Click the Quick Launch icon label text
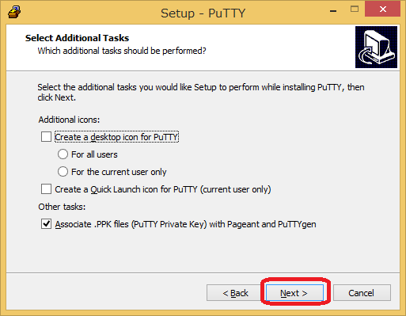The width and height of the screenshot is (406, 316). 163,189
